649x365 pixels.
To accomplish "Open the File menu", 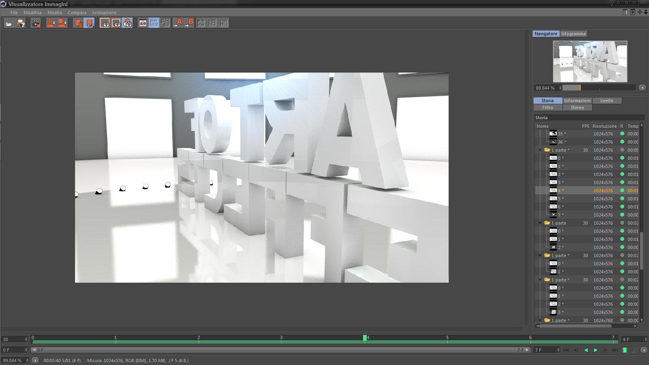I will (x=14, y=13).
